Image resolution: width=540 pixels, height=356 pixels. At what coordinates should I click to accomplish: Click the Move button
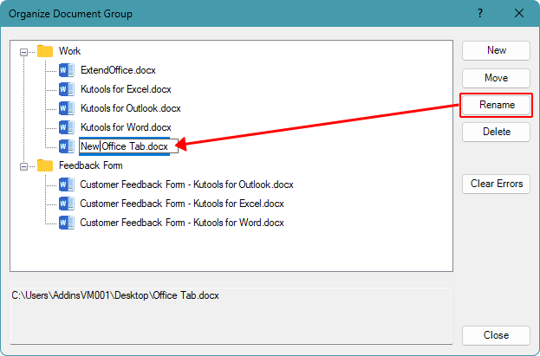click(x=496, y=78)
